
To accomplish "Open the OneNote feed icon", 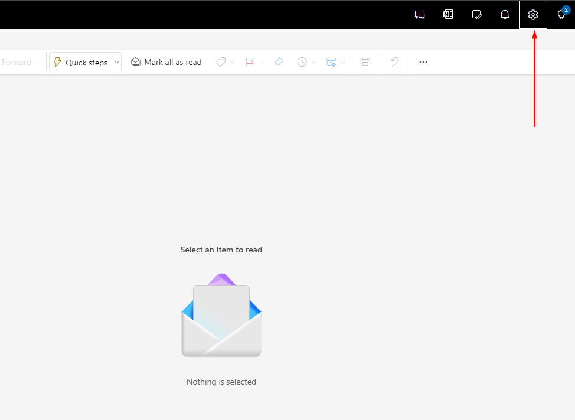I will [448, 15].
